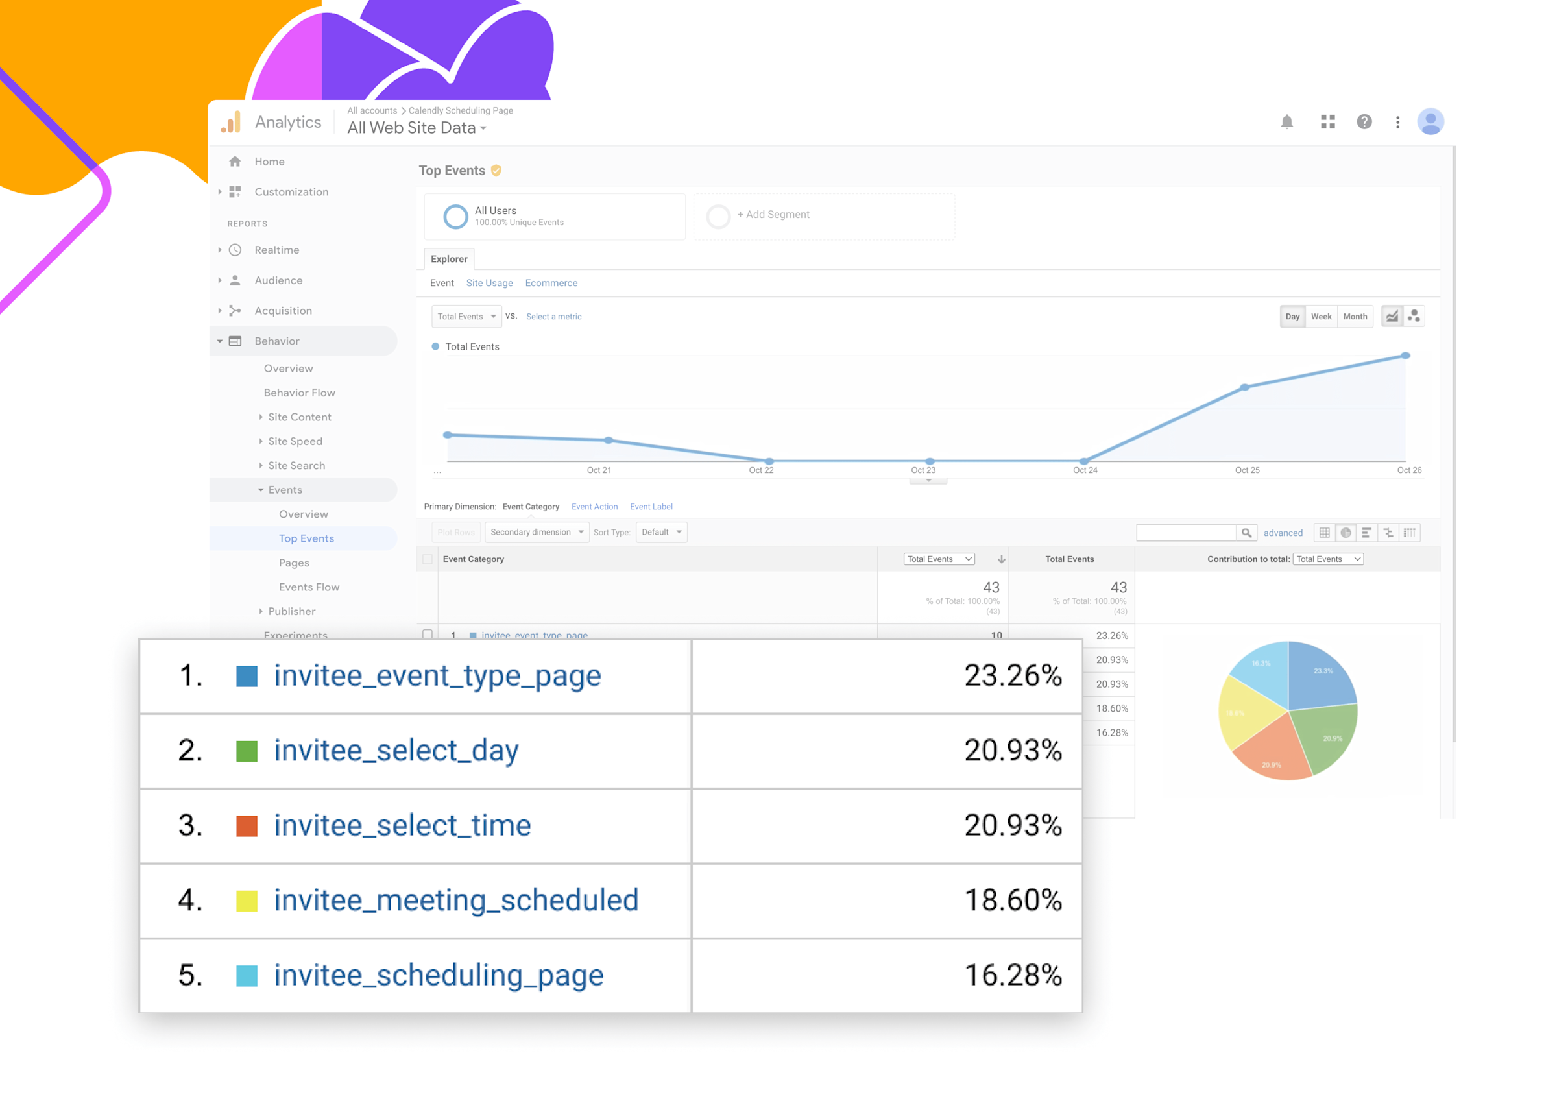Switch table to data grid view
1557x1101 pixels.
click(x=1323, y=533)
